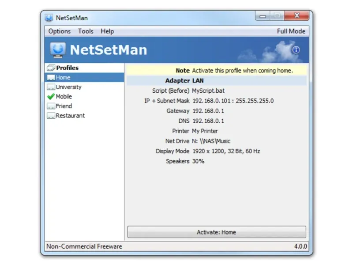This screenshot has height=265, width=353.
Task: Click the Speakers 30% value
Action: 198,161
